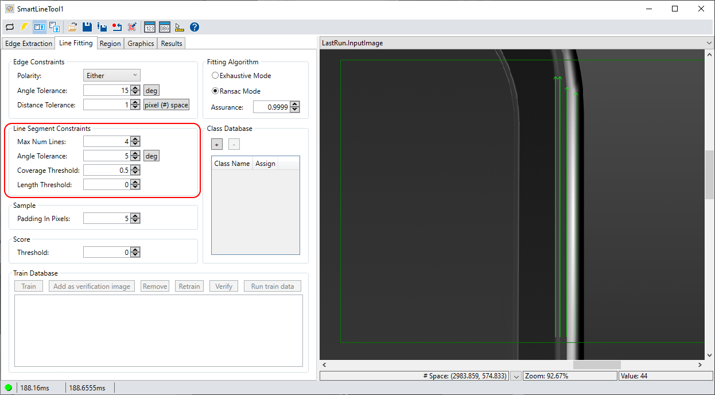Open the 123 numeric results display icon

pyautogui.click(x=149, y=26)
